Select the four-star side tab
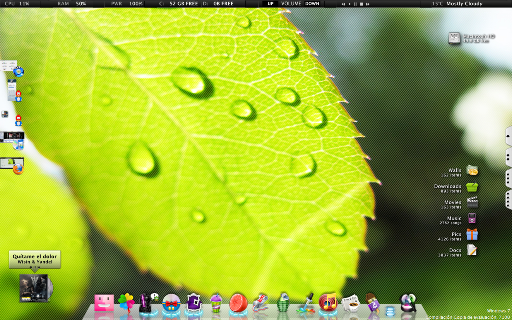Image resolution: width=512 pixels, height=320 pixels. [508, 199]
